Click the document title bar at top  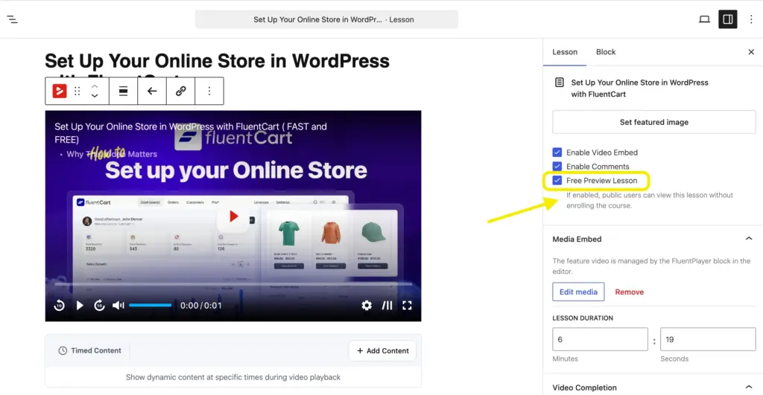click(x=326, y=19)
